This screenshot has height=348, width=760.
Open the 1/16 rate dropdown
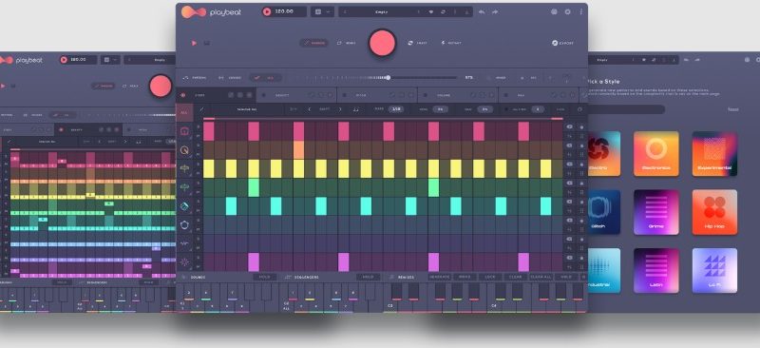pyautogui.click(x=396, y=109)
